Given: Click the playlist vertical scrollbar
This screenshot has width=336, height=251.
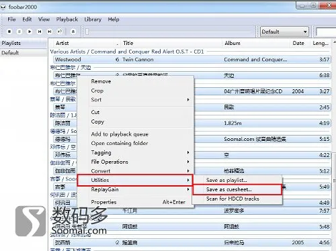Looking at the screenshot, I should [334, 181].
